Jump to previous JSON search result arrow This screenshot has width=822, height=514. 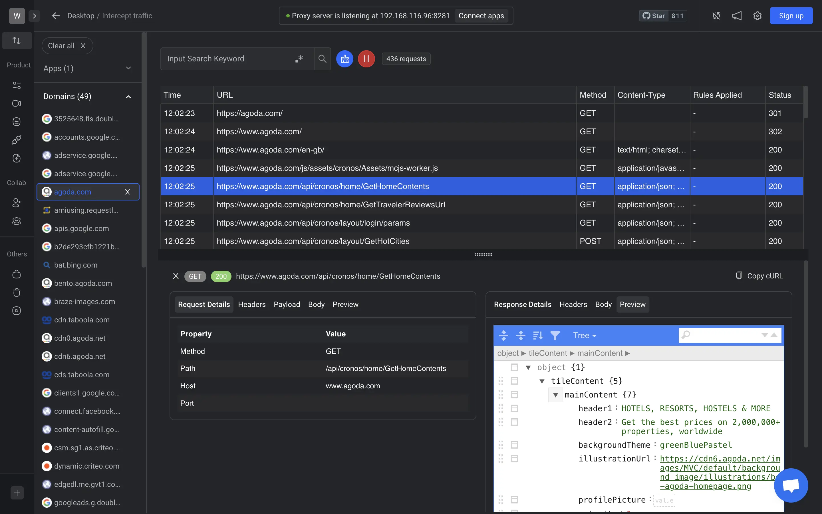774,335
